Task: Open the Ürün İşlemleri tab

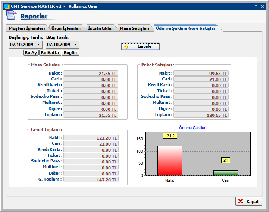Action: (66, 28)
